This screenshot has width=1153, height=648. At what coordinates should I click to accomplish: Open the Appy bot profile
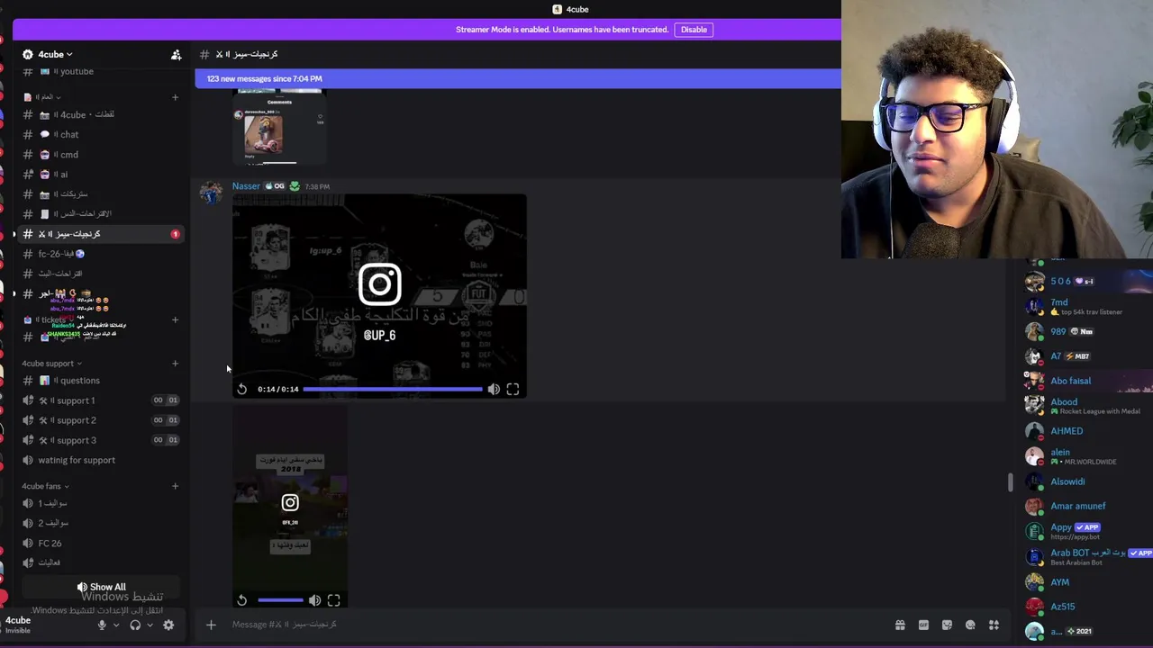click(x=1085, y=531)
